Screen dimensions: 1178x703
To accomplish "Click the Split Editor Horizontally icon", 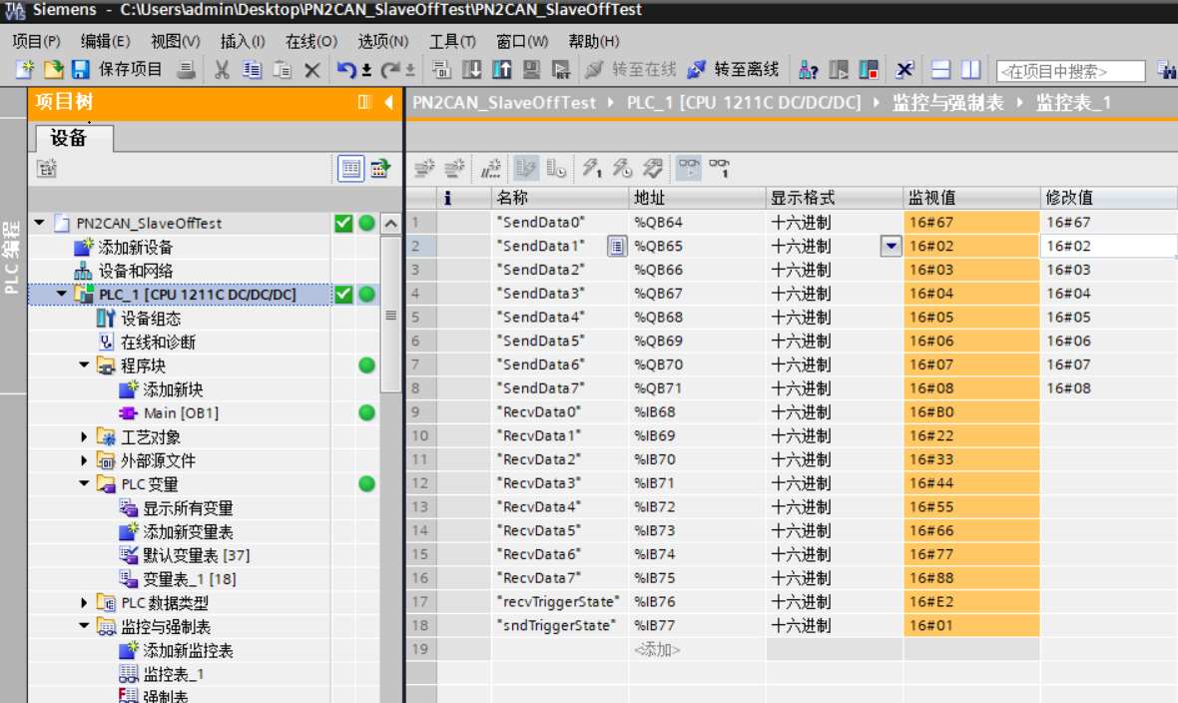I will (940, 70).
